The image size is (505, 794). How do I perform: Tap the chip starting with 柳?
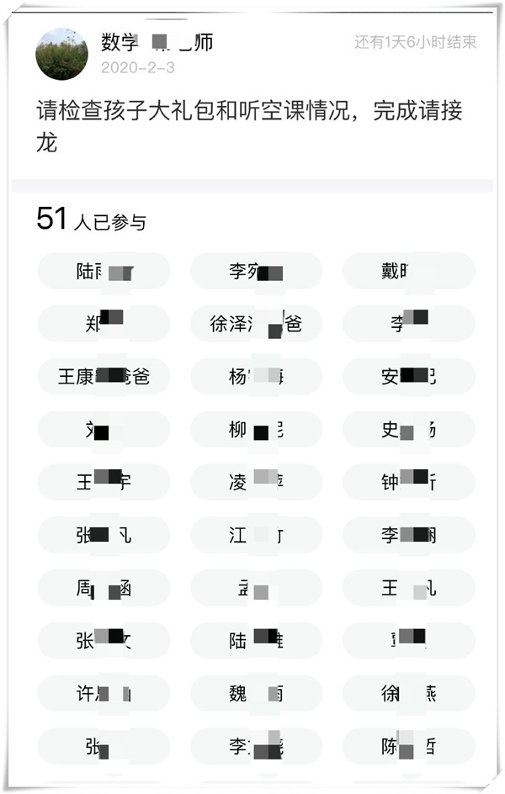[257, 430]
